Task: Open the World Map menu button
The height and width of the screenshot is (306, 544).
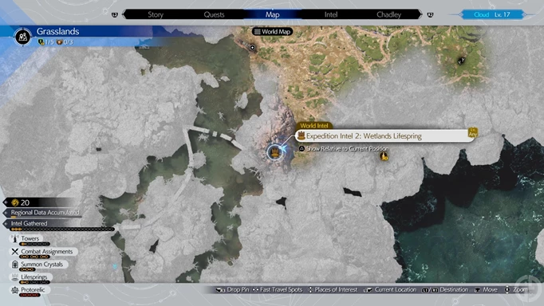Action: 272,32
